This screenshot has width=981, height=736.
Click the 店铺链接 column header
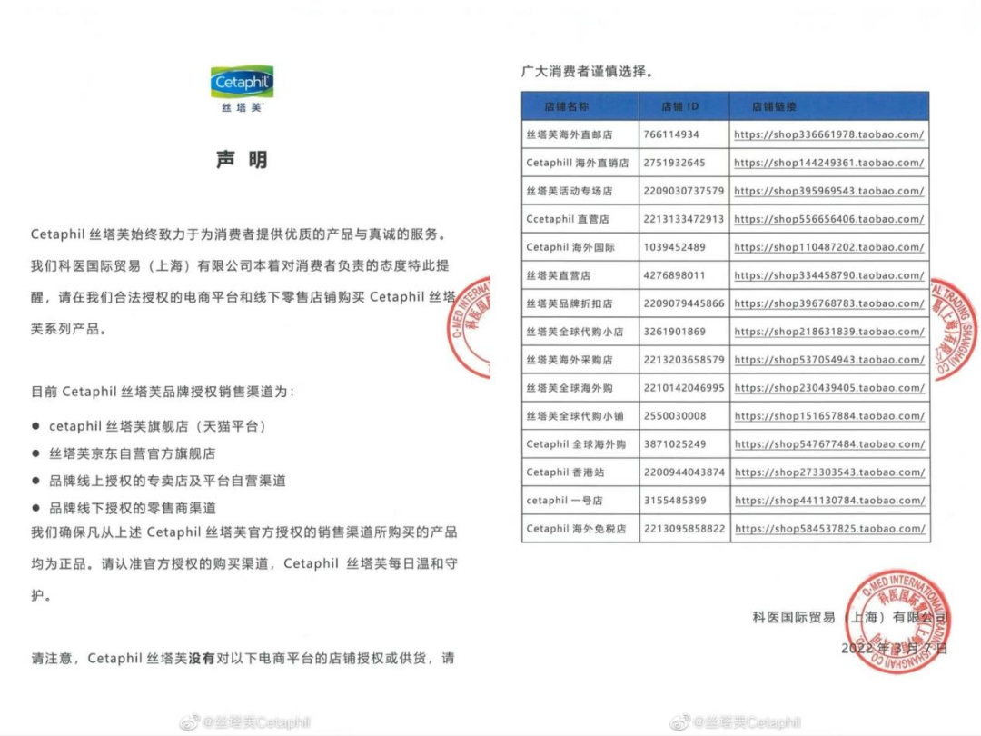click(x=774, y=106)
